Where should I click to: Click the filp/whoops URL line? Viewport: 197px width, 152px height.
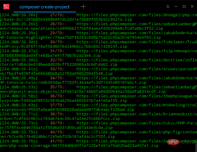pos(137,51)
